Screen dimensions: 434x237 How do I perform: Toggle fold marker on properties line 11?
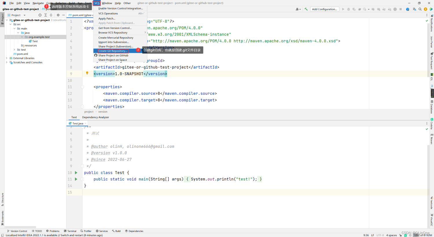click(82, 87)
